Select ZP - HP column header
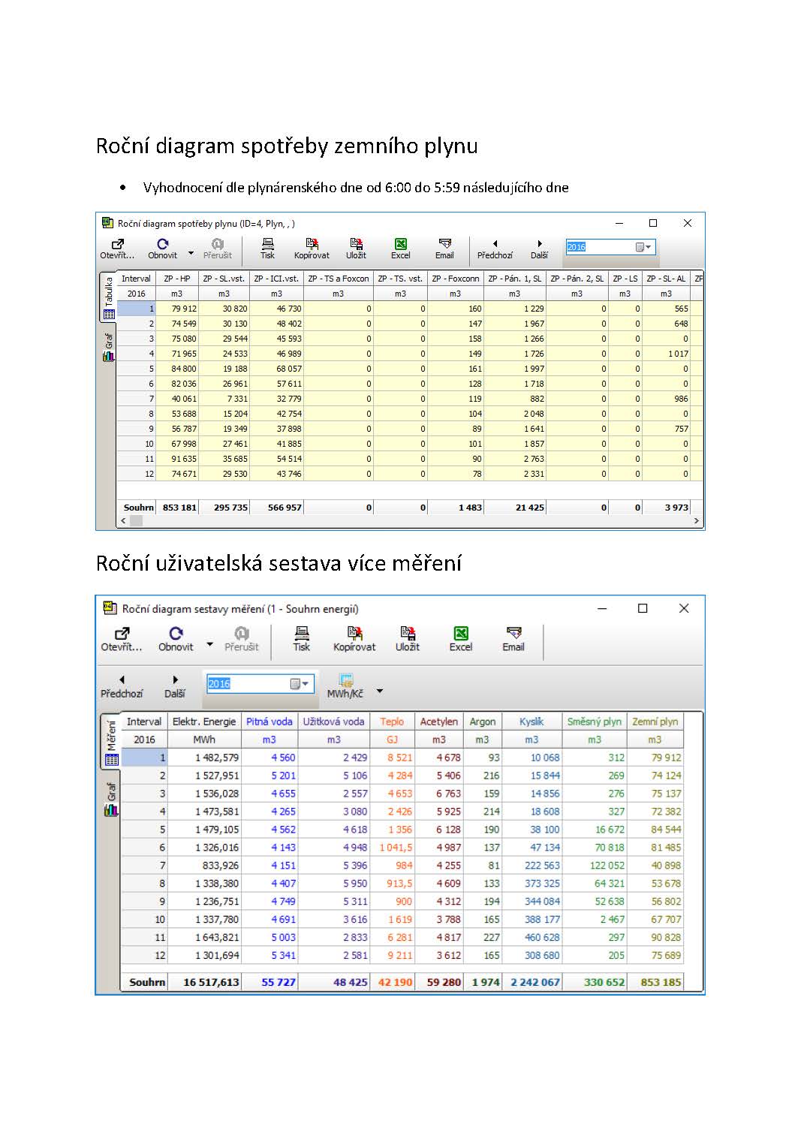Screen dimensions: 801x1133 [177, 279]
